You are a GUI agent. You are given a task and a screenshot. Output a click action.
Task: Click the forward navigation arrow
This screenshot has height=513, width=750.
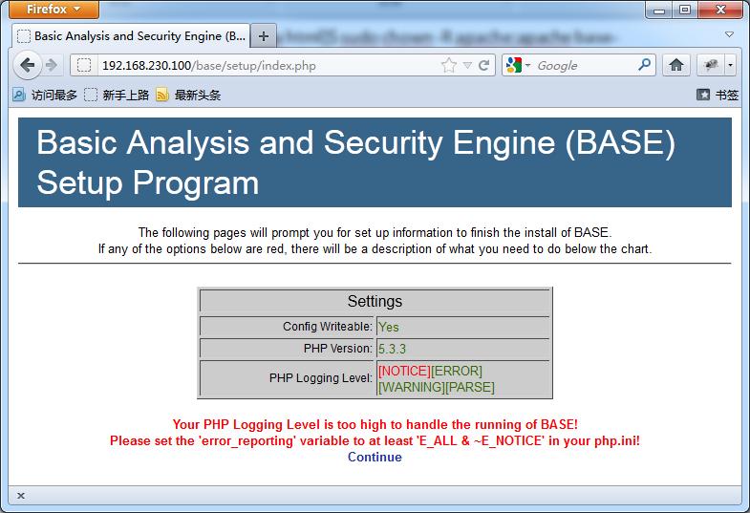click(x=52, y=65)
